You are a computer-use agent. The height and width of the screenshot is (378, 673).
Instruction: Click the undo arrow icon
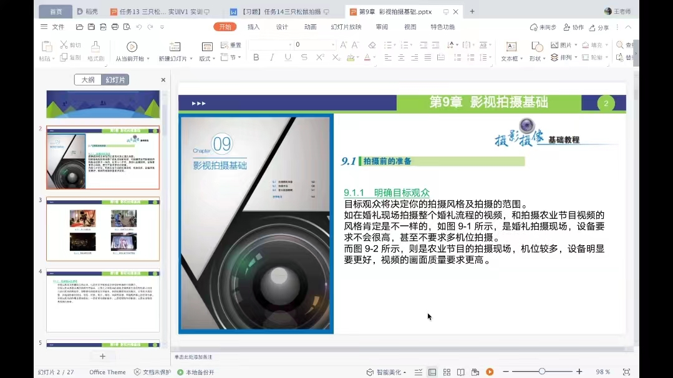point(138,27)
